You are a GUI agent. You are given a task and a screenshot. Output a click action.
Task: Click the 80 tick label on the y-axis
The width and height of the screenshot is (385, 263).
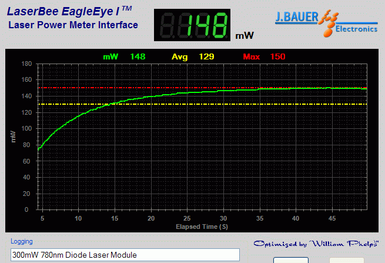click(x=26, y=145)
